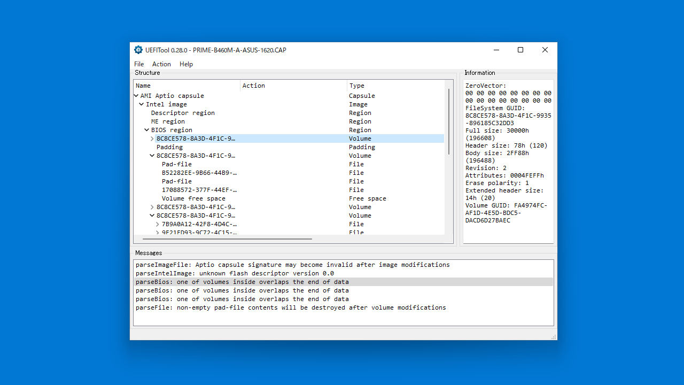684x385 pixels.
Task: Expand 8C8CE578 volume below Volume free space
Action: 152,207
